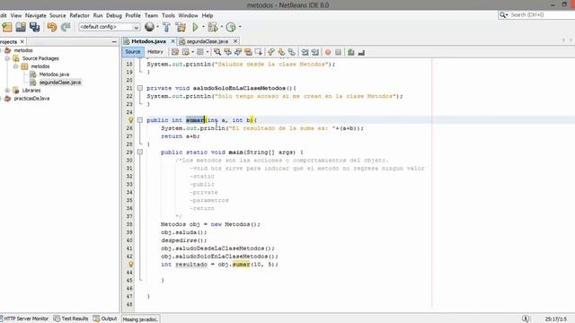Click Find Previous Occurrence editor icon

click(x=227, y=52)
